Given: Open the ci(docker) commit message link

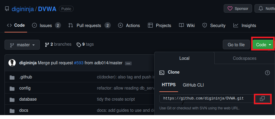Looking at the screenshot, I should coord(126,77).
